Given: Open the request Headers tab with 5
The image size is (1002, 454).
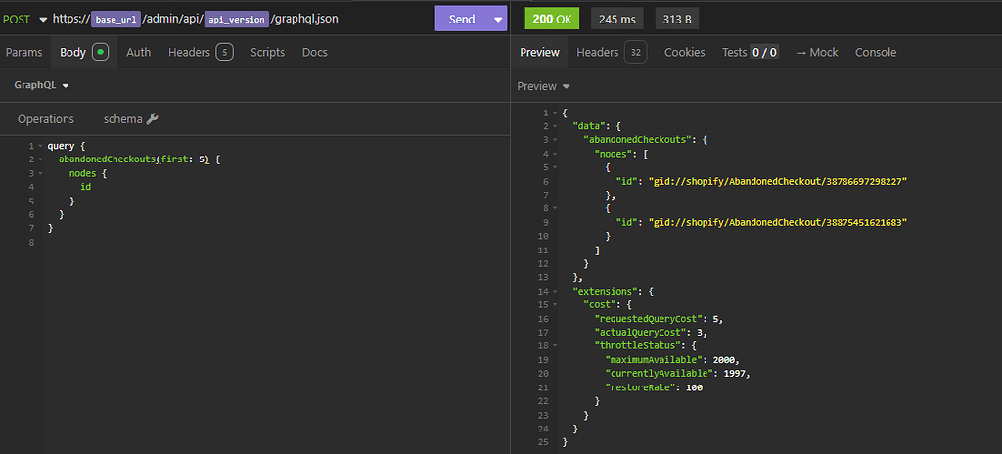Looking at the screenshot, I should coord(200,53).
